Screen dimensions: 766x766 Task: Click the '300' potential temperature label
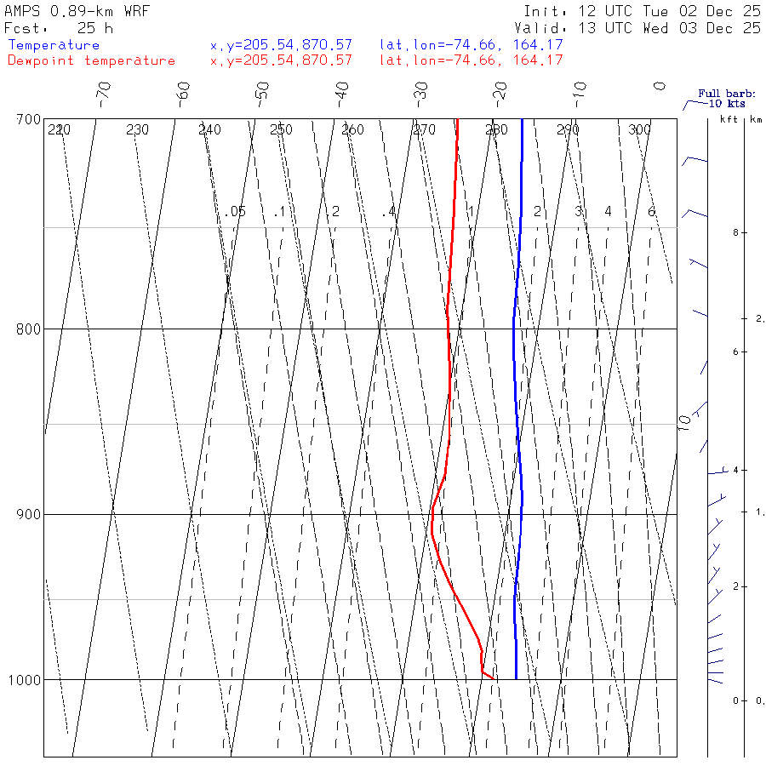click(639, 130)
